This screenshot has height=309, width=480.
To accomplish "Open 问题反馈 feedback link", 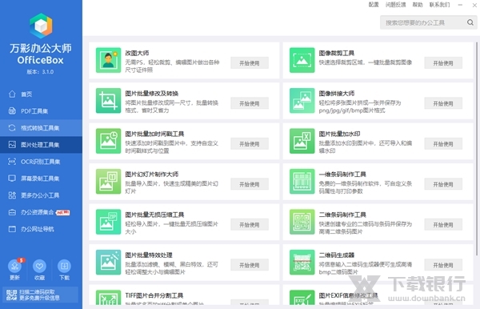I will point(395,5).
